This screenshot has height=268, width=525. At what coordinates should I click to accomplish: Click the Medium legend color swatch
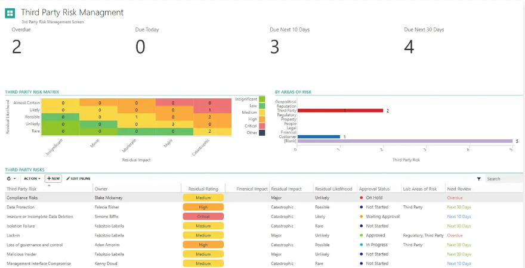[262, 113]
